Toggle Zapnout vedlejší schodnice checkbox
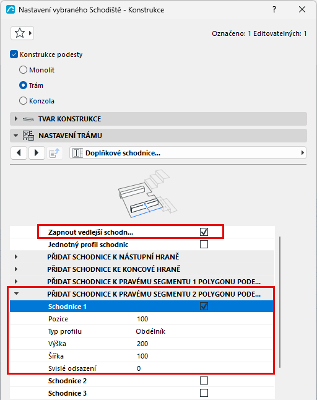This screenshot has height=400, width=317. pyautogui.click(x=204, y=232)
